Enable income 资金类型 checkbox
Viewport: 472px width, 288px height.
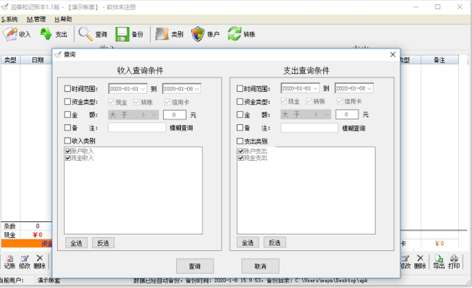[x=67, y=102]
